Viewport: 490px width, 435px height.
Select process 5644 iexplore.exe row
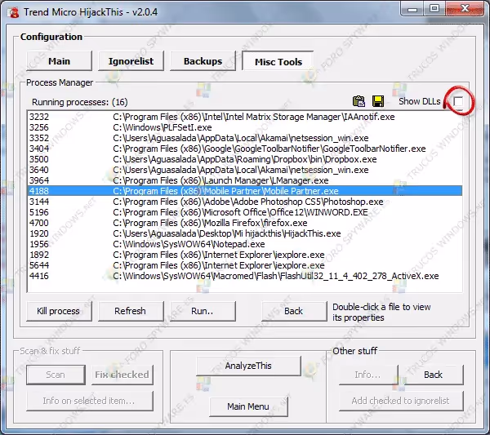pyautogui.click(x=245, y=265)
